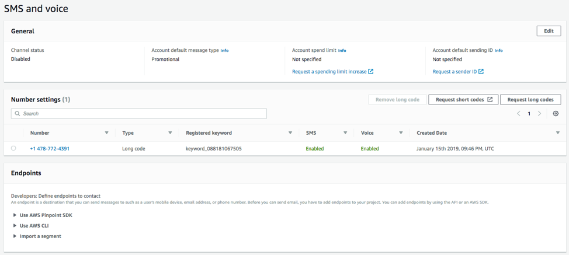
Task: Sort by the Voice column arrow
Action: [x=401, y=133]
